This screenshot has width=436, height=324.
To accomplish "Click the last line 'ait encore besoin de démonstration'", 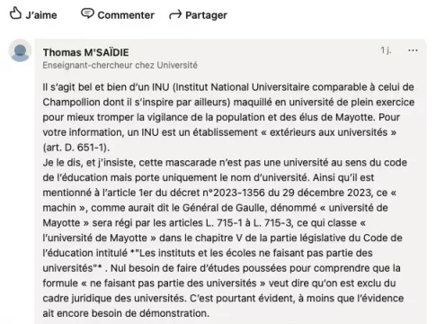I will (126, 313).
